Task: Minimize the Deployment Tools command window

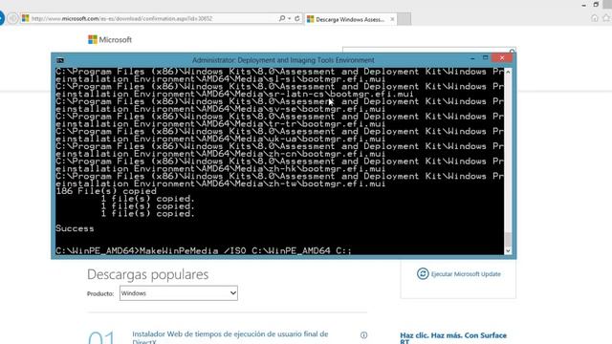Action: (x=472, y=58)
